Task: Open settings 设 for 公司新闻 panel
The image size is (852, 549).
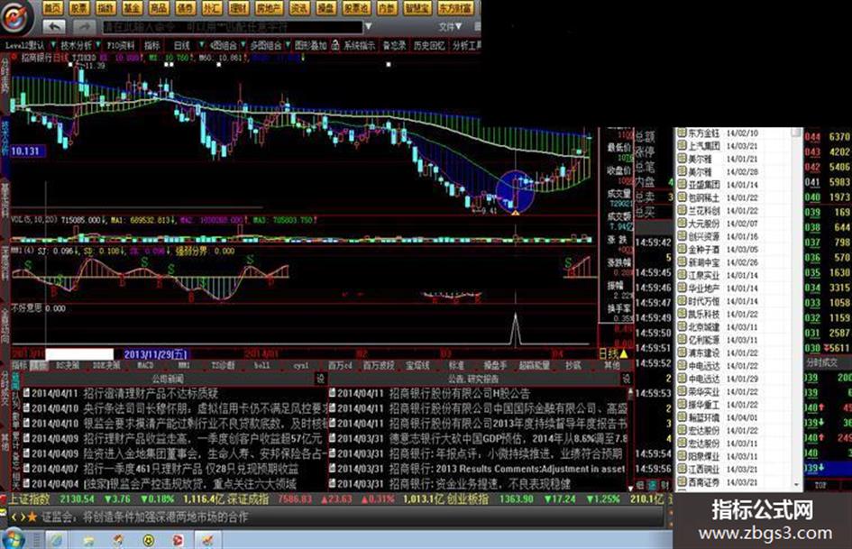Action: click(321, 379)
